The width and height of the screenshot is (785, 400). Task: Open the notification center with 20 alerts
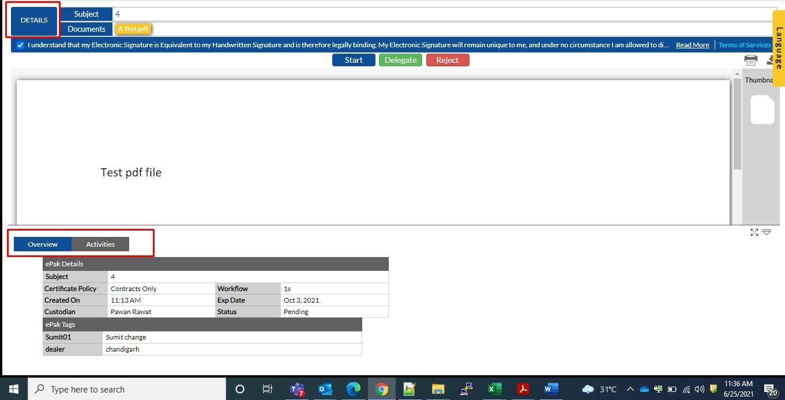pyautogui.click(x=771, y=390)
